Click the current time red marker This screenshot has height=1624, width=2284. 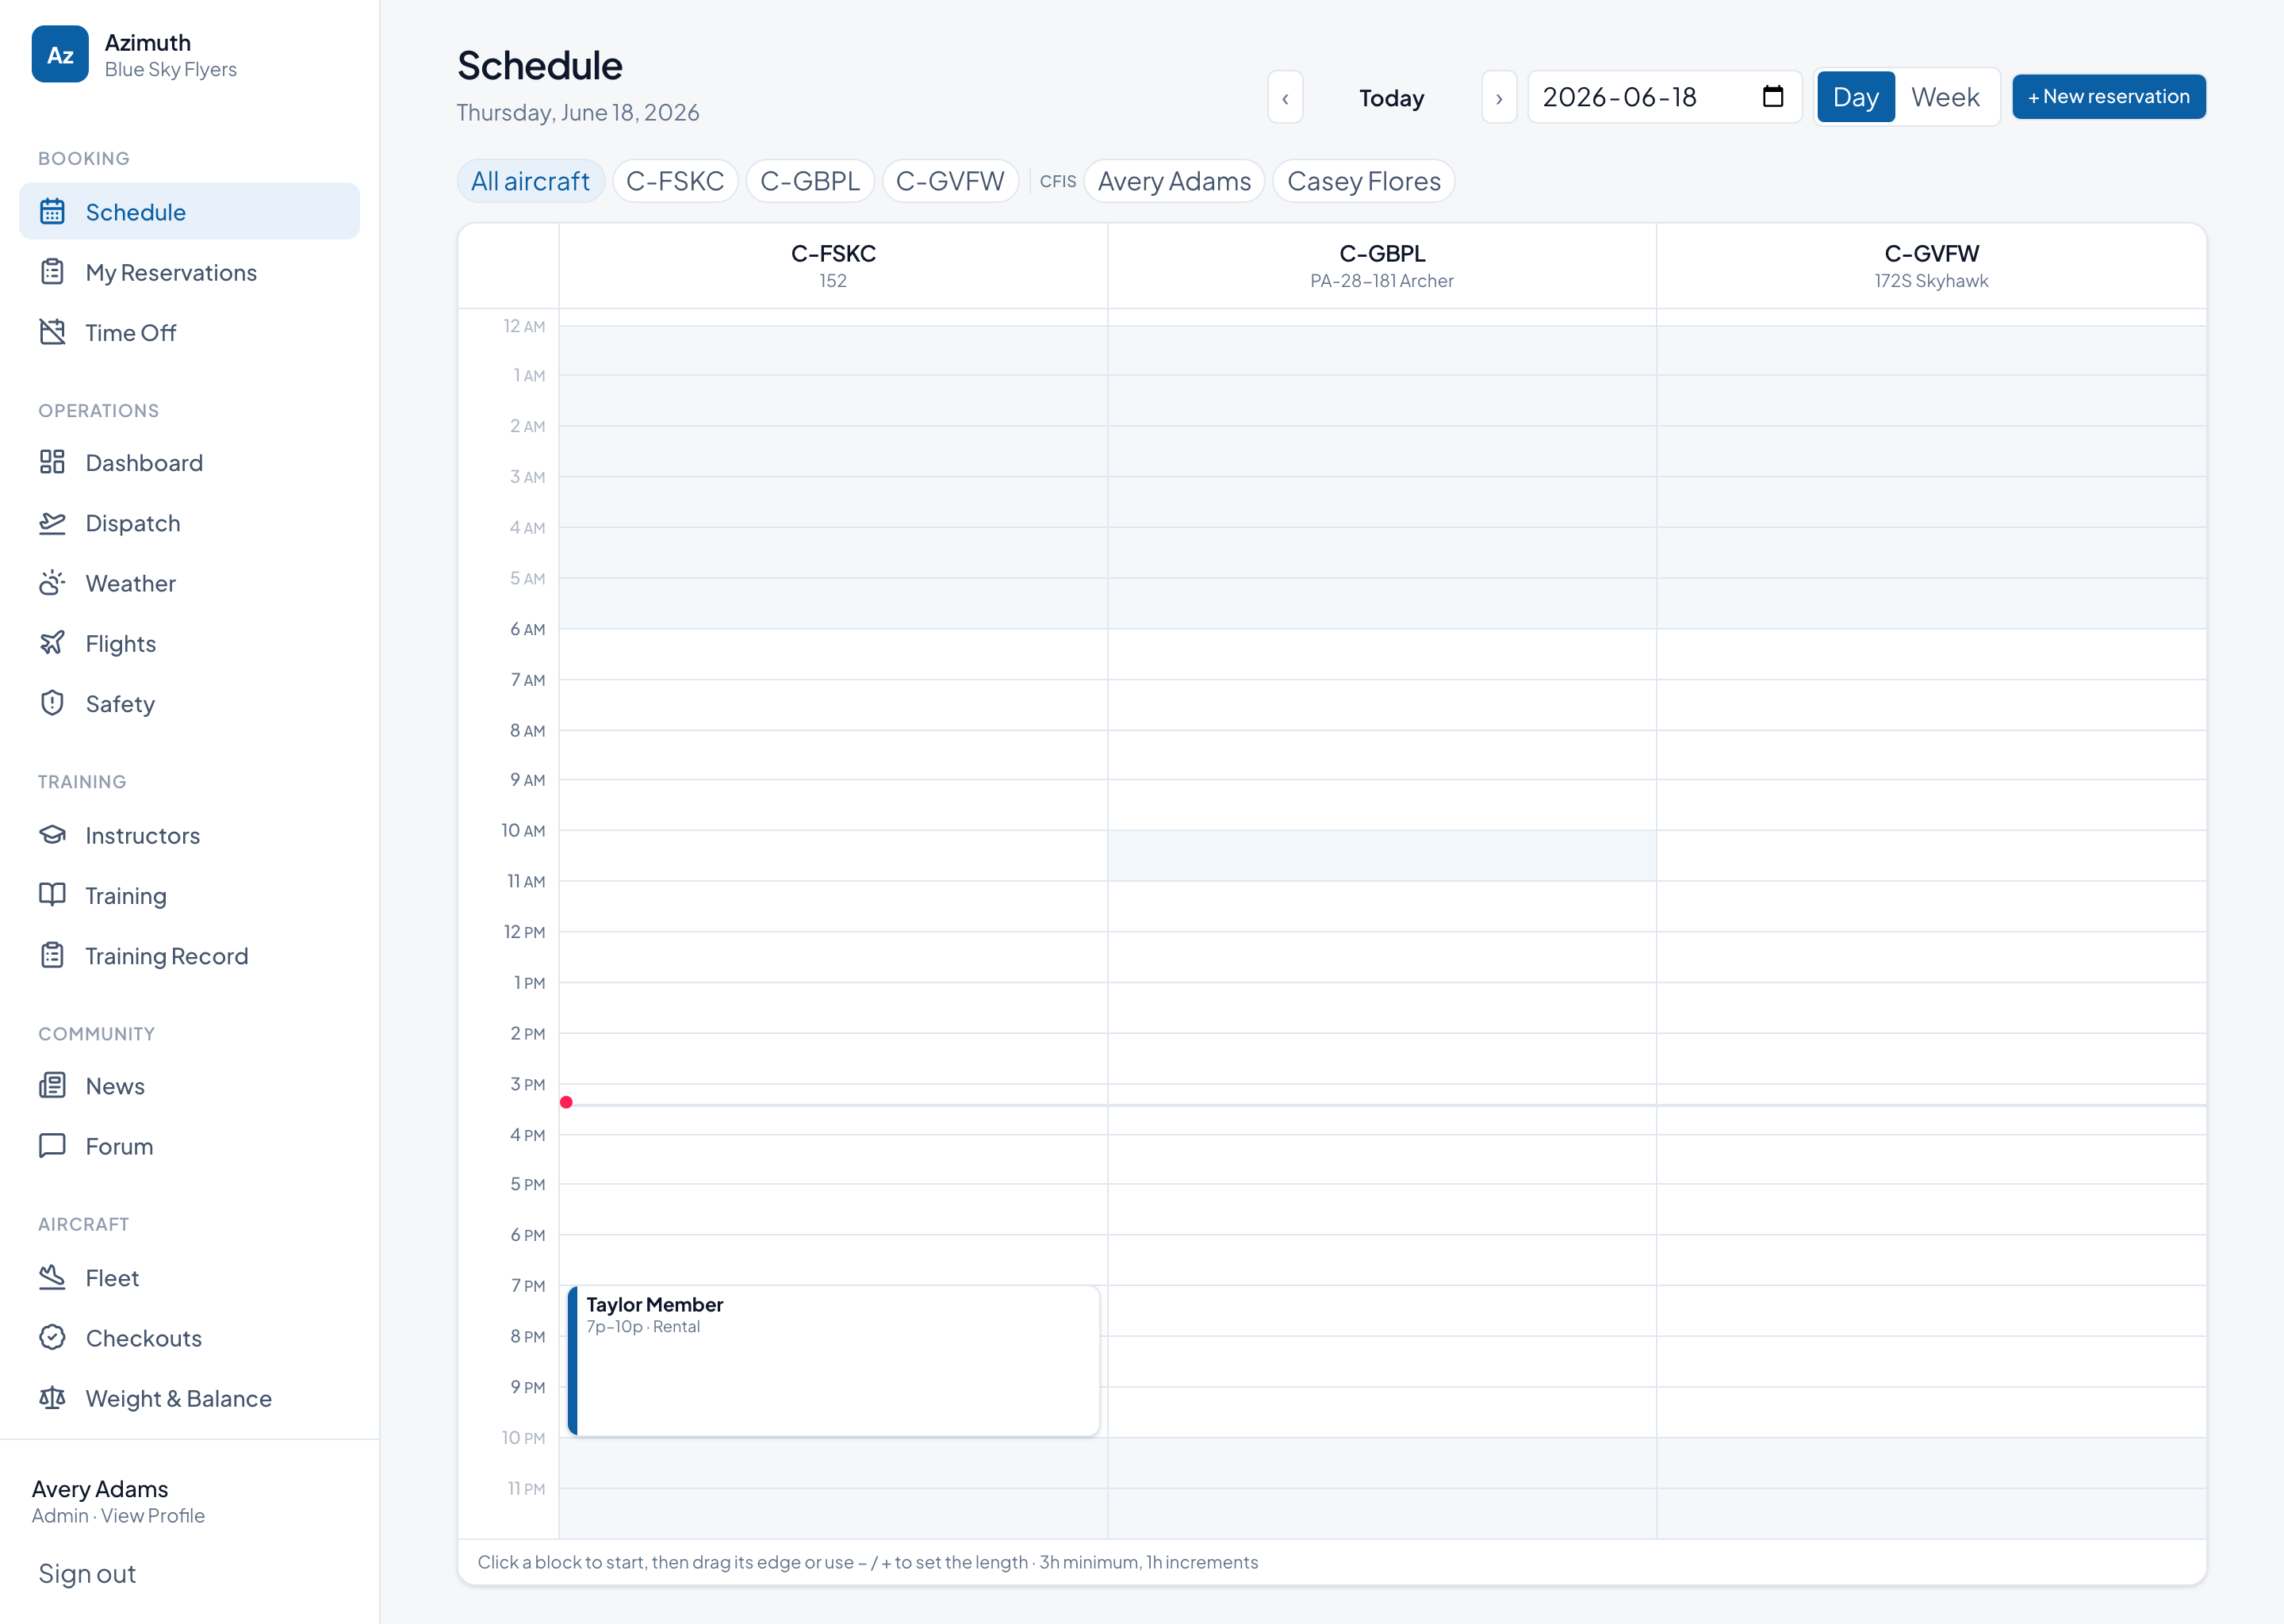(x=566, y=1102)
